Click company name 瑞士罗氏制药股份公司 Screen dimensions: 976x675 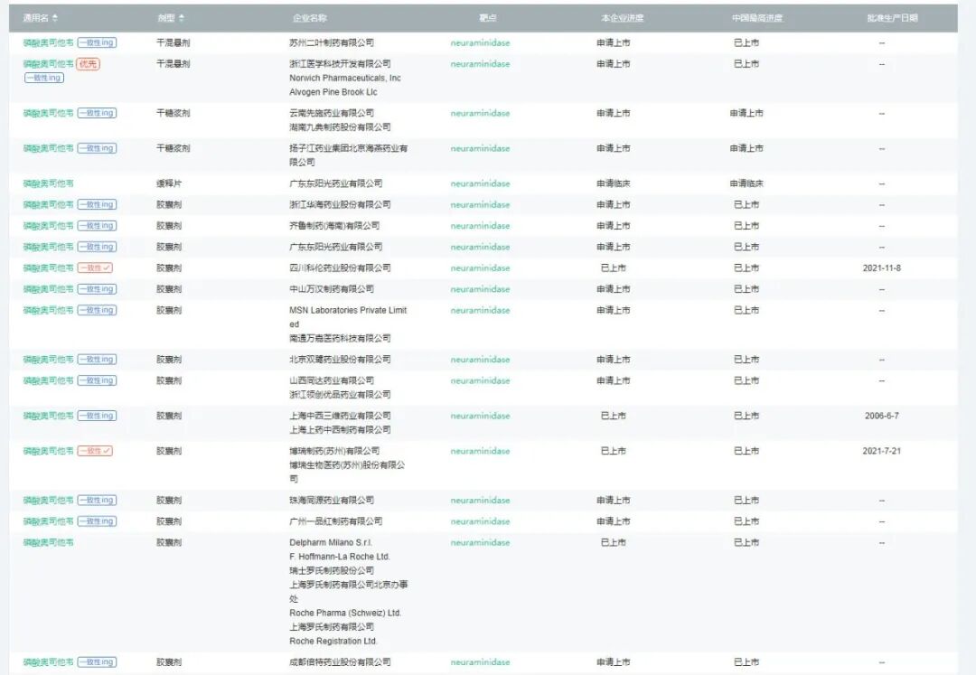332,570
